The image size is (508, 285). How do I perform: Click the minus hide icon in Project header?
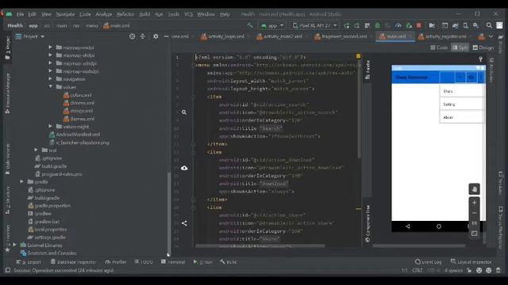166,36
